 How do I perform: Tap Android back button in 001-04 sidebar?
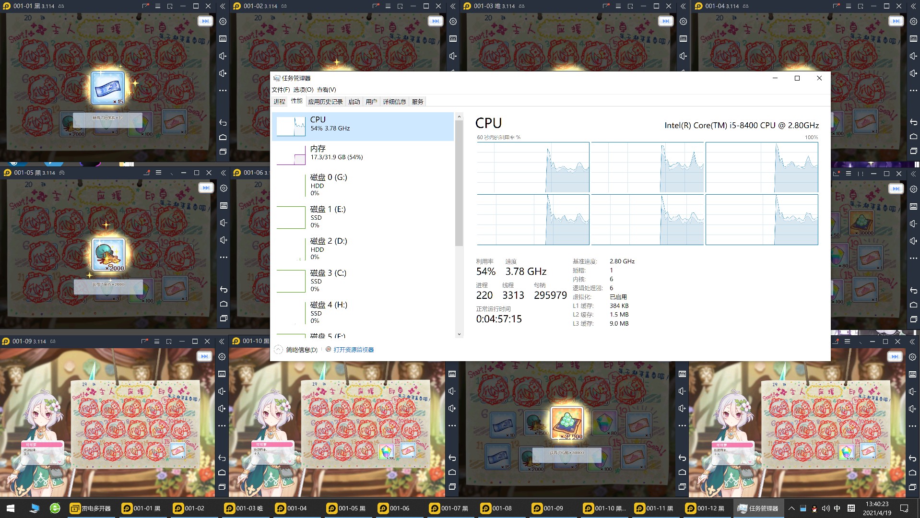coord(913,122)
